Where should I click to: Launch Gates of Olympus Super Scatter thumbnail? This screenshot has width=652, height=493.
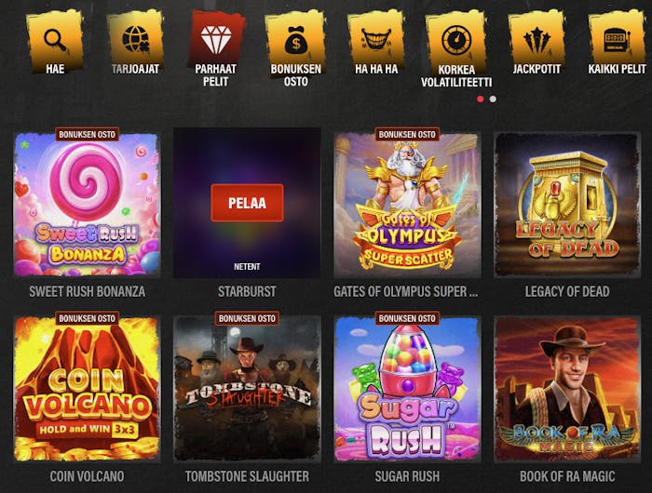coord(407,205)
